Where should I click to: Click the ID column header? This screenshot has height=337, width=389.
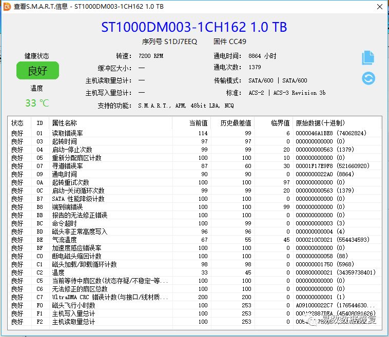pyautogui.click(x=40, y=123)
